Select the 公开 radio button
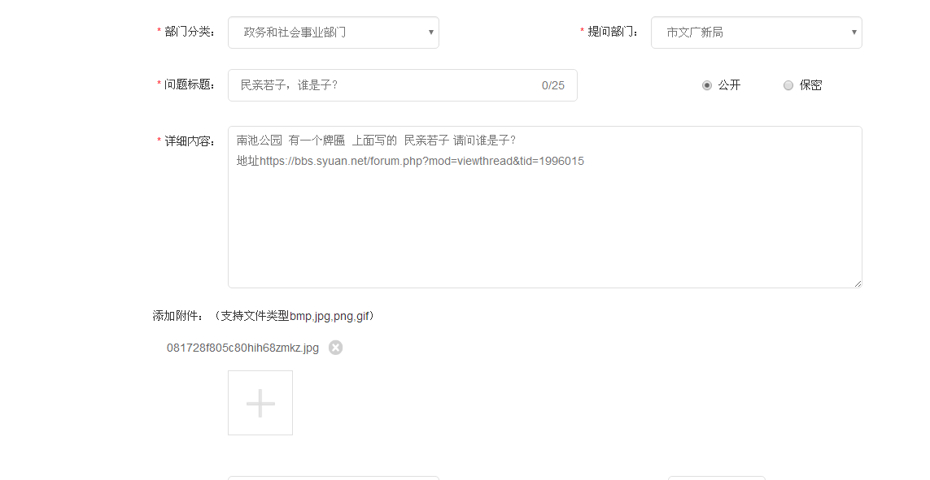 tap(707, 84)
